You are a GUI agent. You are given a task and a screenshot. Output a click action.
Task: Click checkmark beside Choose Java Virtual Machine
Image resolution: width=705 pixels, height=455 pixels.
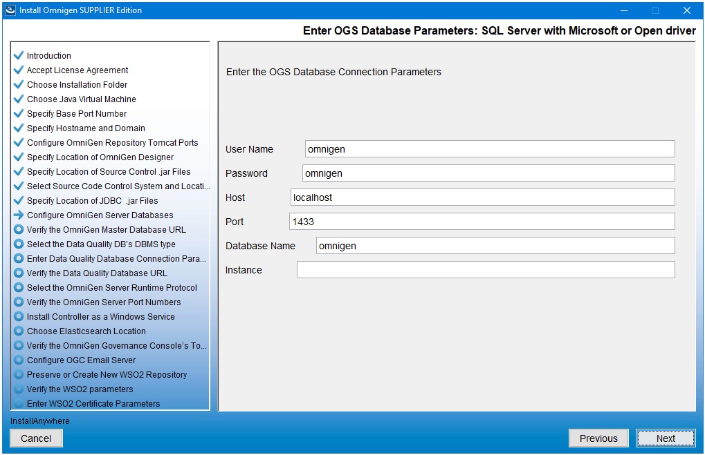[x=19, y=99]
